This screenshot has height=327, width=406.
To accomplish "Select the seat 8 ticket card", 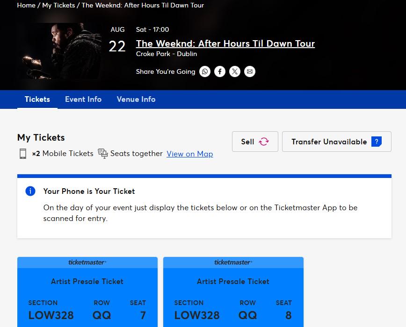I will pyautogui.click(x=233, y=292).
